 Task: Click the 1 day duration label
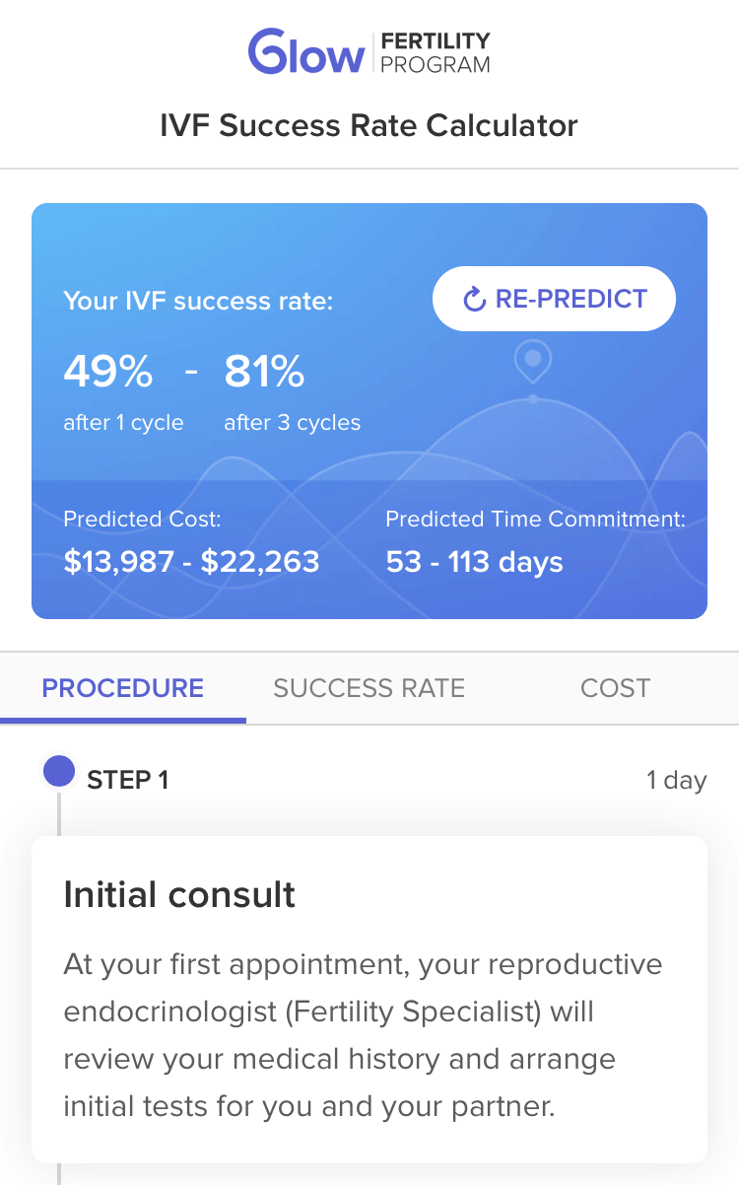click(677, 780)
